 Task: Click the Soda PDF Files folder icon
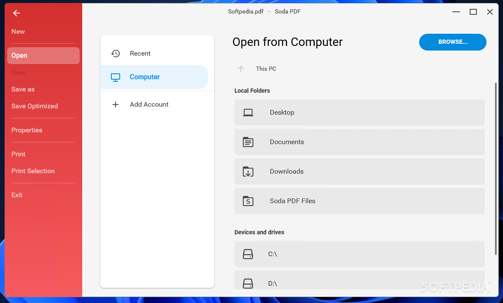click(248, 201)
